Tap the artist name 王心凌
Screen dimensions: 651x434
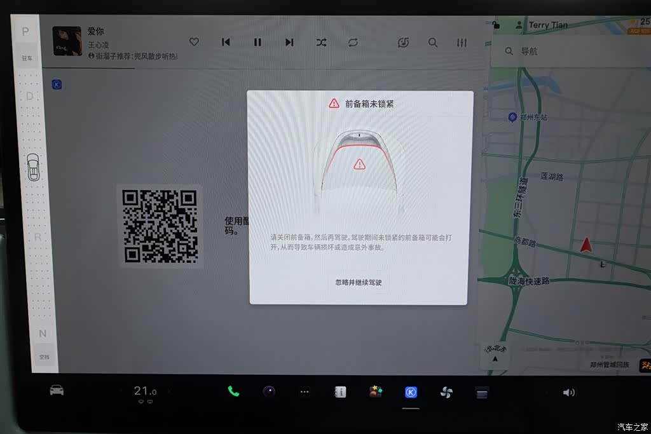tap(99, 45)
